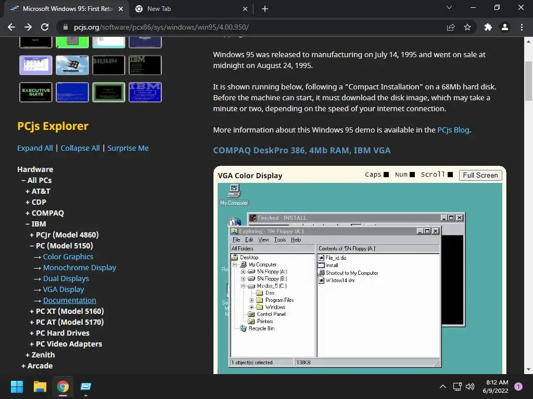Screen dimensions: 533x399
Task: Expand the Program Files folder node
Action: click(251, 300)
